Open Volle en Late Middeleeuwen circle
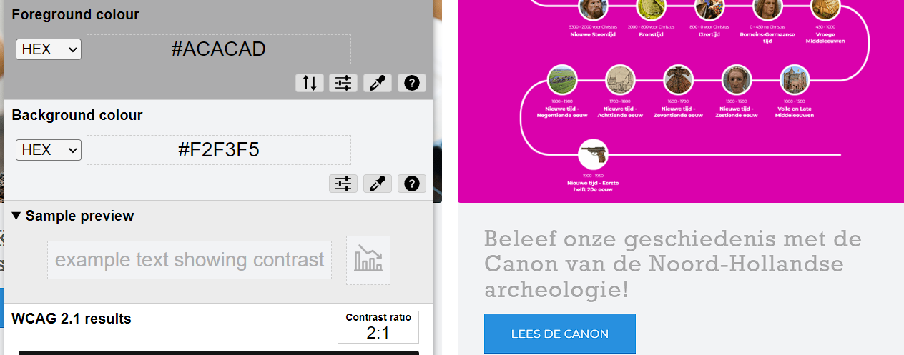Image resolution: width=904 pixels, height=355 pixels. 795,79
